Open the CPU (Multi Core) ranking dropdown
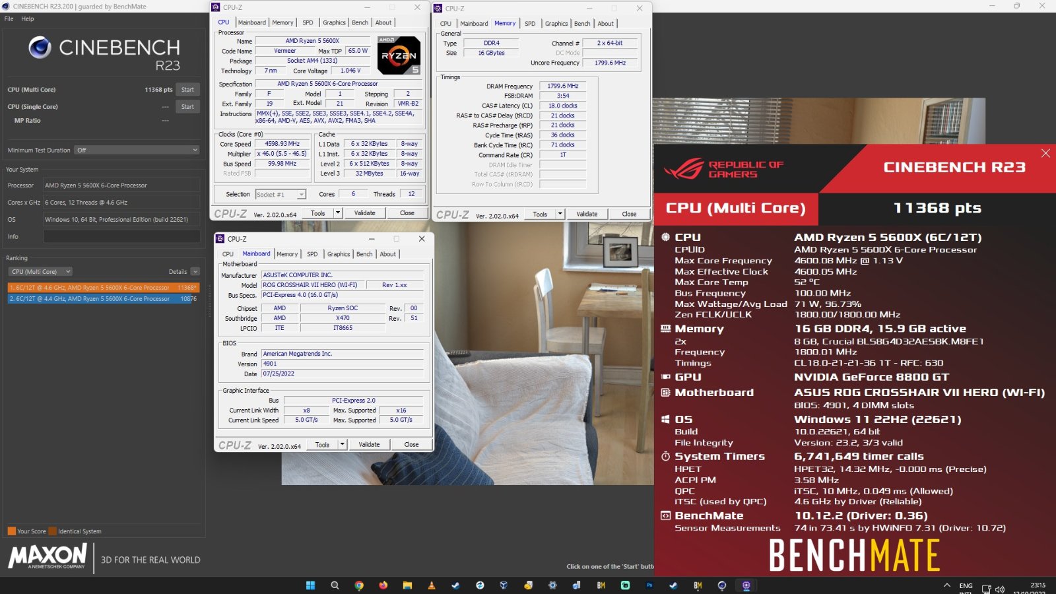This screenshot has width=1056, height=594. pyautogui.click(x=40, y=271)
